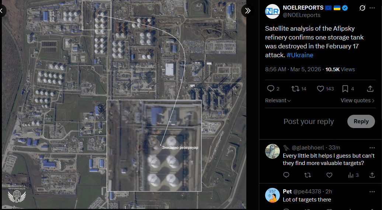Share the main post via share icon
The image size is (382, 210).
pyautogui.click(x=370, y=89)
